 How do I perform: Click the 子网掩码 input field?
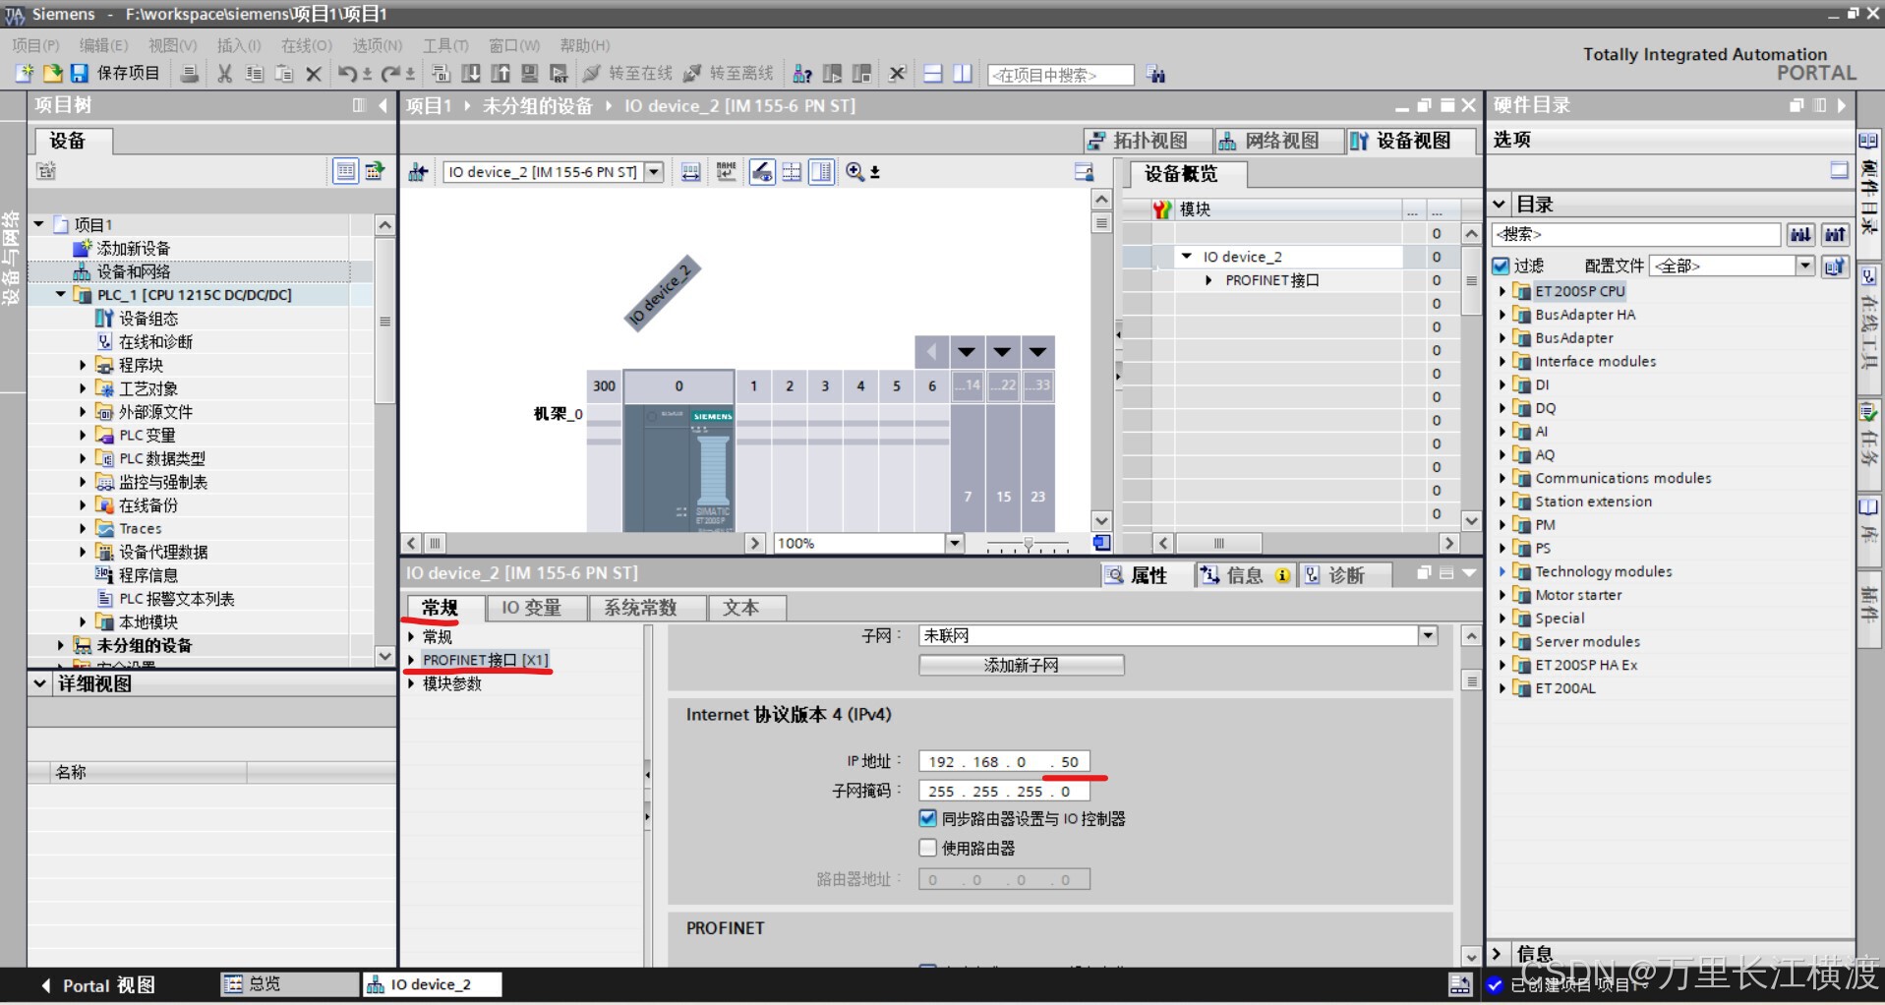[1004, 791]
